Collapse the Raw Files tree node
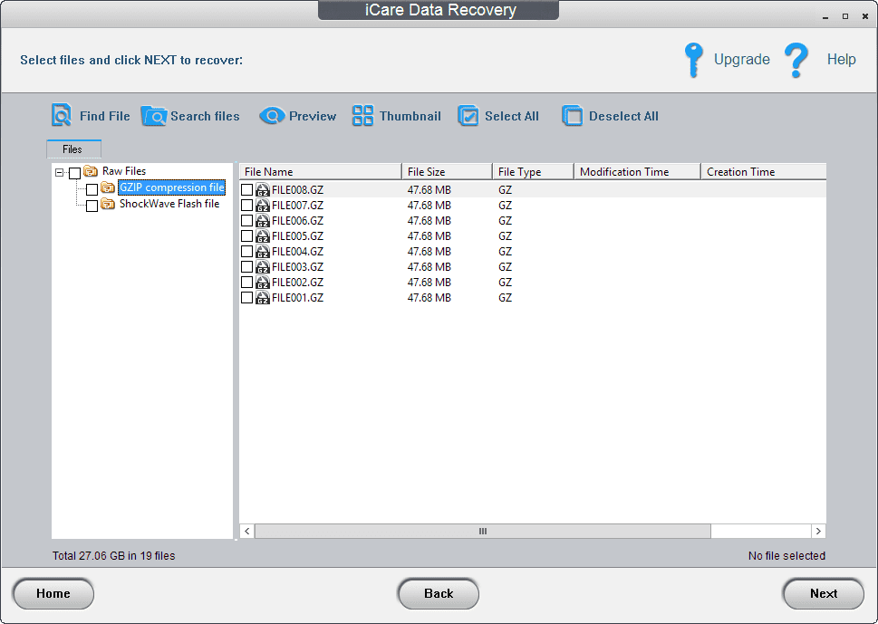The height and width of the screenshot is (624, 878). [x=60, y=172]
